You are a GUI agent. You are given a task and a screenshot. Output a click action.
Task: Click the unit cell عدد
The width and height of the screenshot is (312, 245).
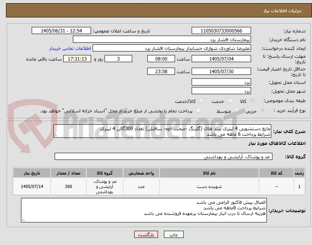[141, 186]
